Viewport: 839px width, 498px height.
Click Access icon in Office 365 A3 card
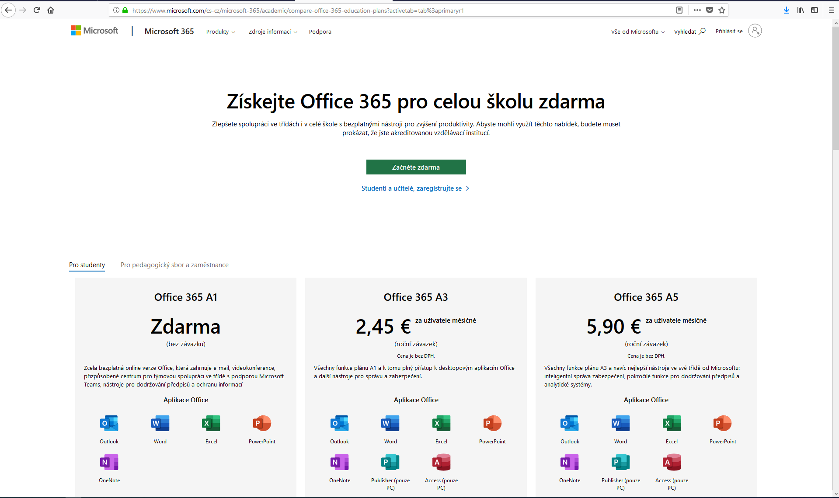pyautogui.click(x=442, y=462)
